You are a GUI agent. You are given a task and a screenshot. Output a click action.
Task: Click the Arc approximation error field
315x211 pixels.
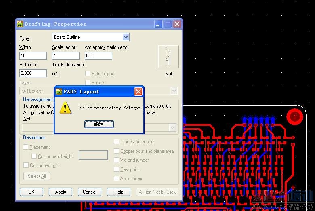click(99, 56)
